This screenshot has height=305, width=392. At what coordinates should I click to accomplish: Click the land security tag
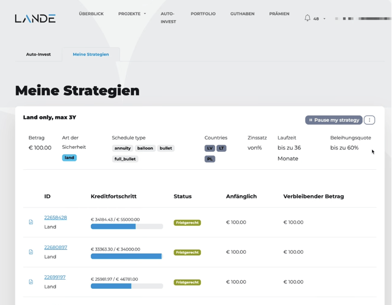pyautogui.click(x=69, y=158)
